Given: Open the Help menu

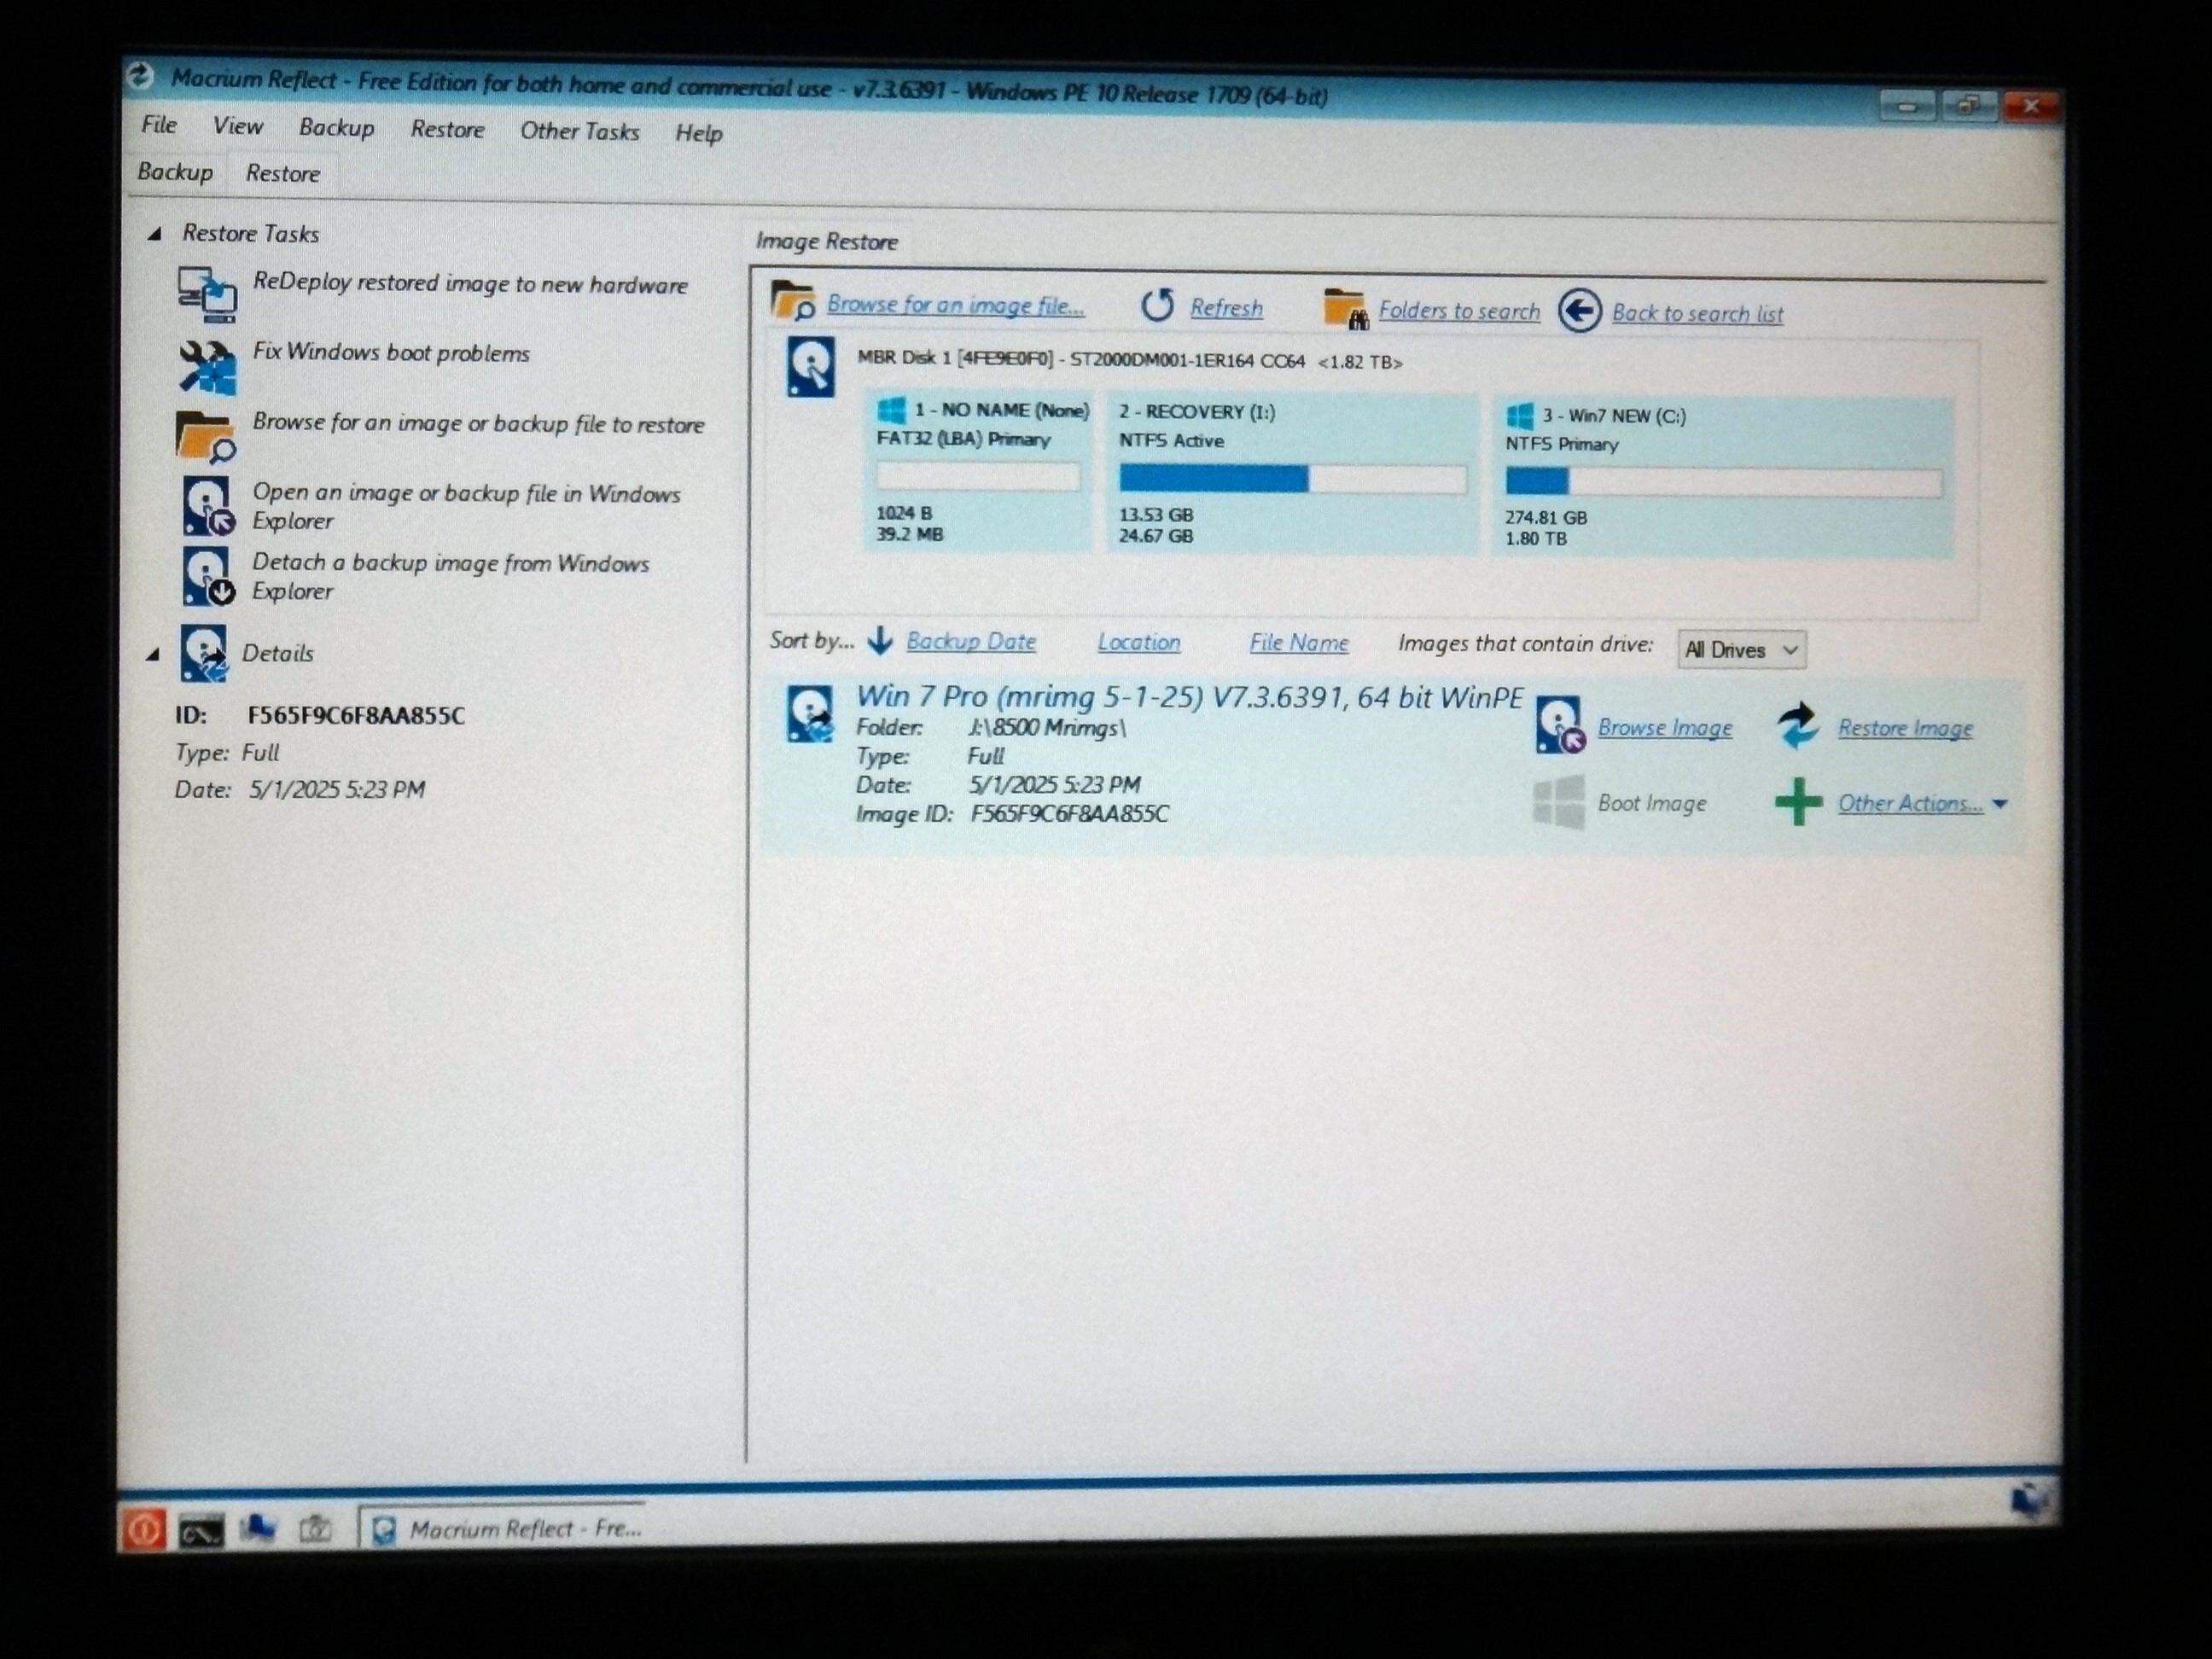Looking at the screenshot, I should point(698,133).
